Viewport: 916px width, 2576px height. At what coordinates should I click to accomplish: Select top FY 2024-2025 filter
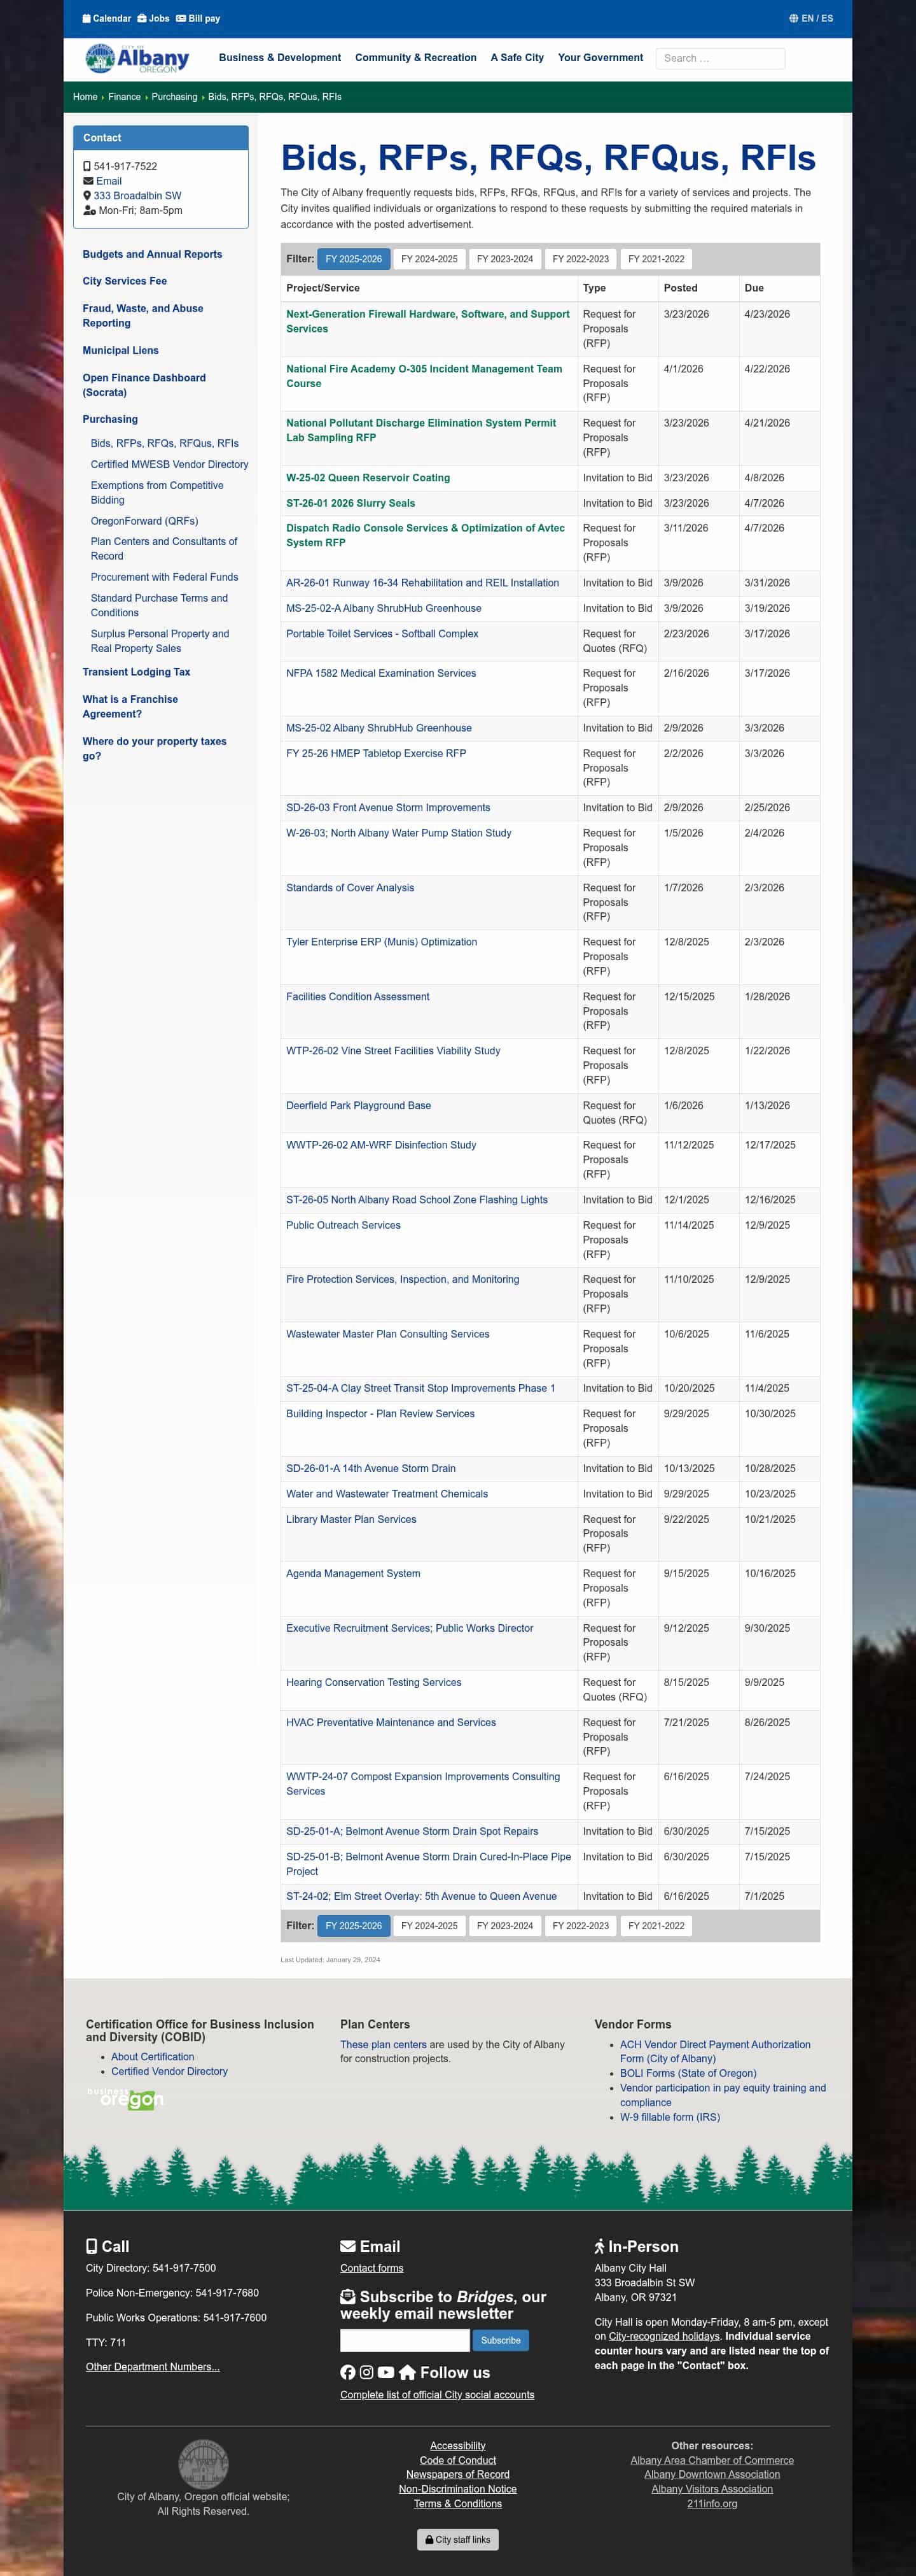[429, 259]
